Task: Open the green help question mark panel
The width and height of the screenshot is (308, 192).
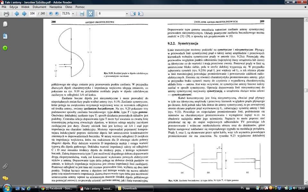Action: [5, 48]
